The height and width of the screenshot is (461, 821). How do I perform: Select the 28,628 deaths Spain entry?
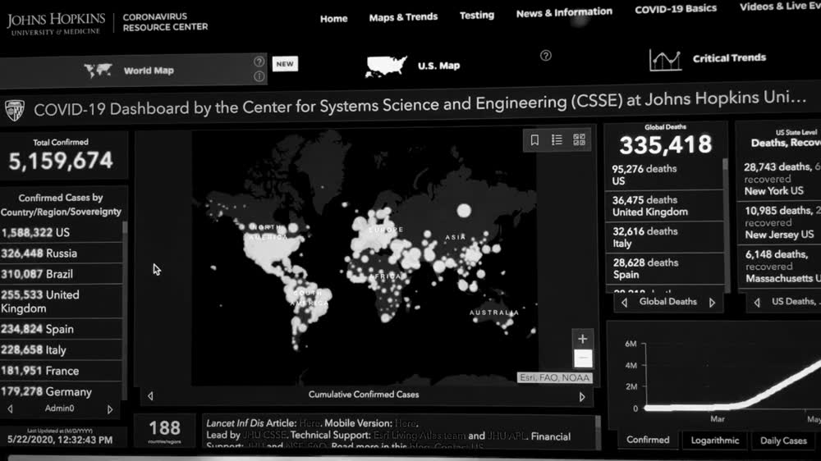click(x=664, y=269)
